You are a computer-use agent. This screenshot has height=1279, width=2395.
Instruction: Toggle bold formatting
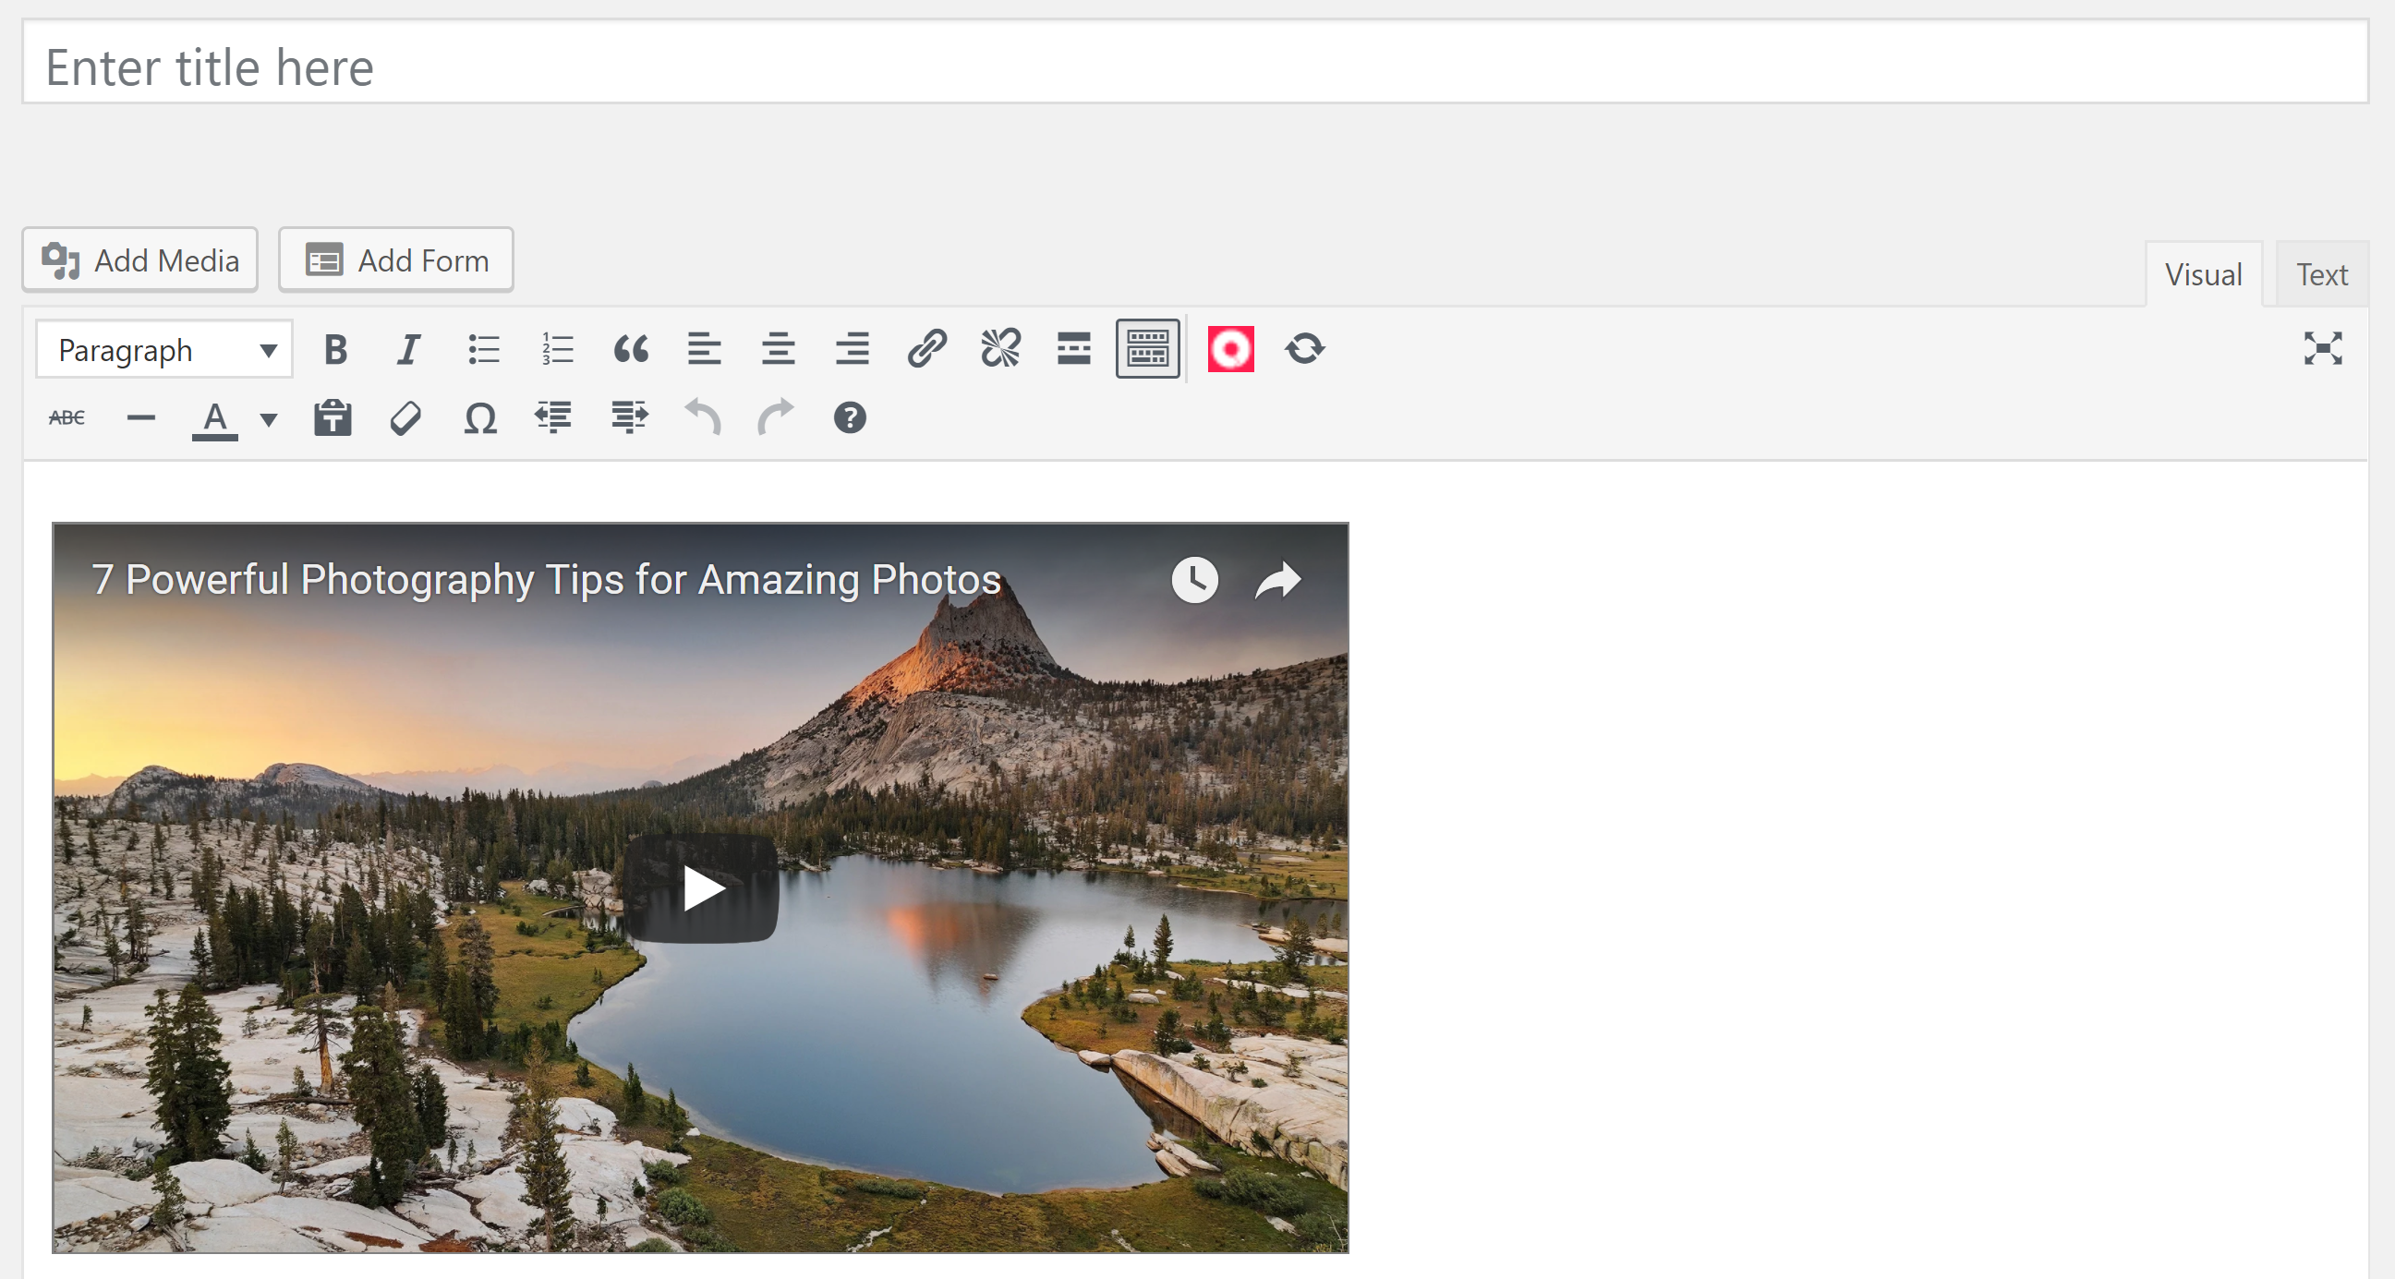335,349
